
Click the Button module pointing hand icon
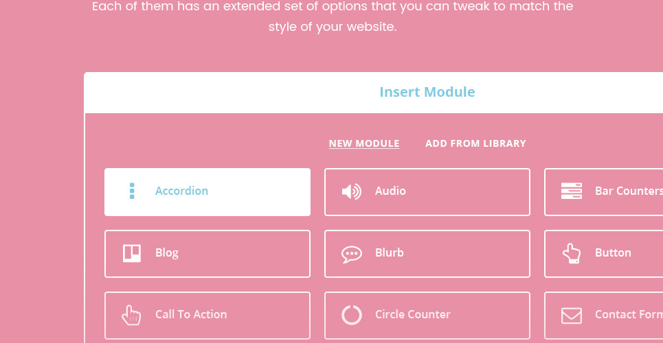point(571,253)
